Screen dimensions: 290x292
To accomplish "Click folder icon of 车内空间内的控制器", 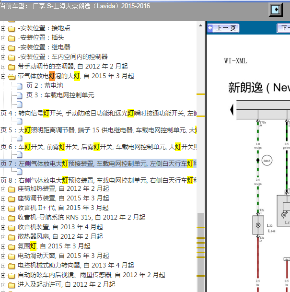I will click(12, 58).
